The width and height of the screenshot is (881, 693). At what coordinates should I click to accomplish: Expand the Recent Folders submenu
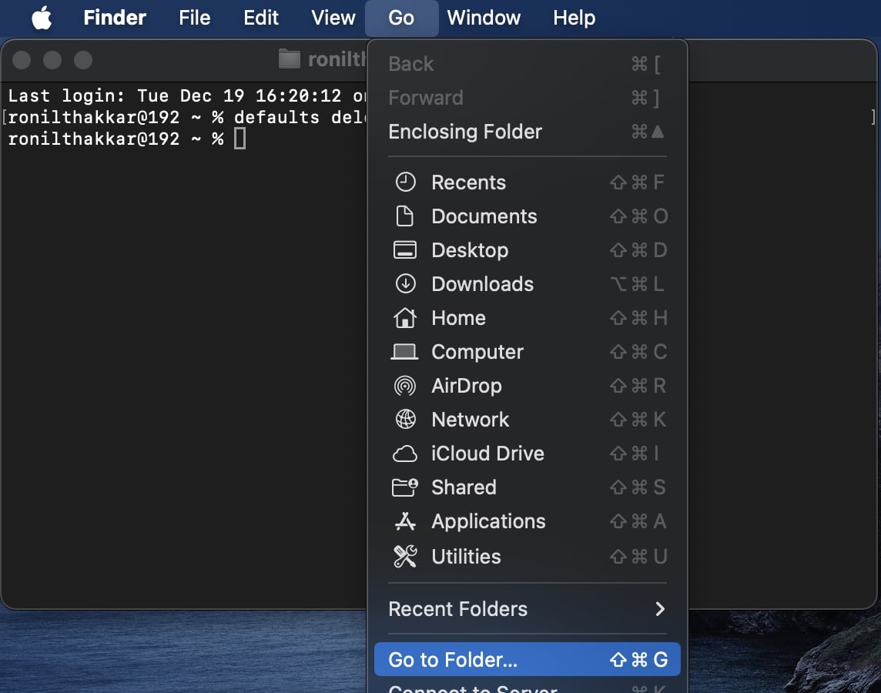(527, 609)
